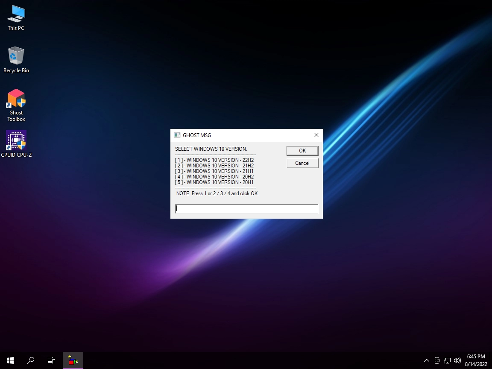The width and height of the screenshot is (492, 369).
Task: Click the GHOST MSG title bar icon
Action: point(177,135)
